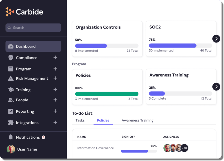224x161 pixels.
Task: Switch to the Tasks tab
Action: pos(80,120)
